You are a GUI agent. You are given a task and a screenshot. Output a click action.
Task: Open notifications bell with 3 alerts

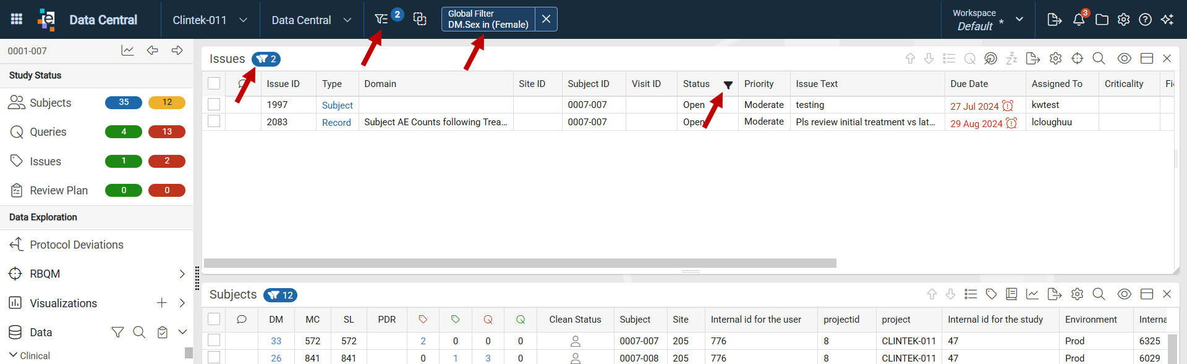coord(1079,20)
